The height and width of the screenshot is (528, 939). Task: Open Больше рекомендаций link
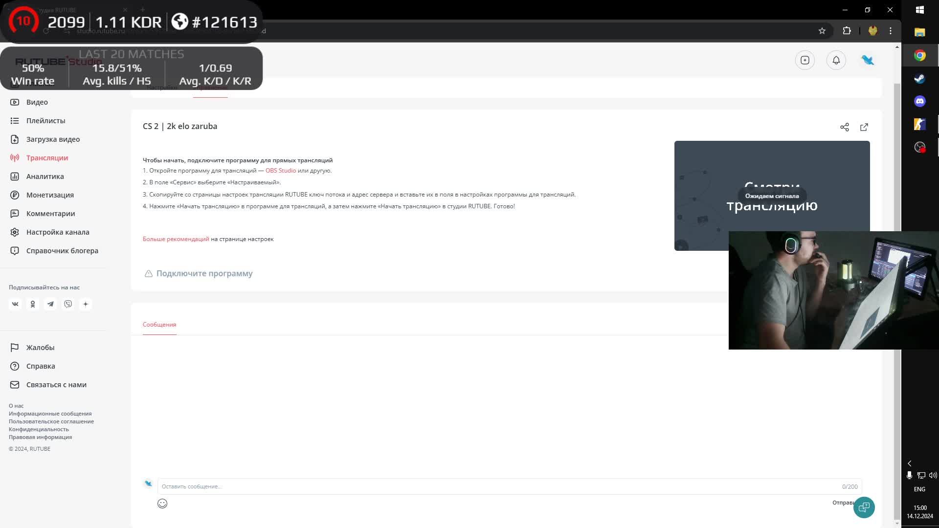point(176,239)
